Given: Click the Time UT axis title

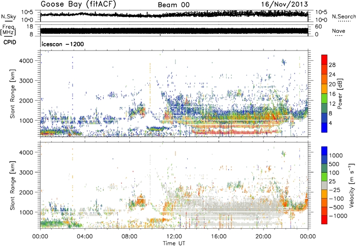Looking at the screenshot, I should [x=174, y=243].
